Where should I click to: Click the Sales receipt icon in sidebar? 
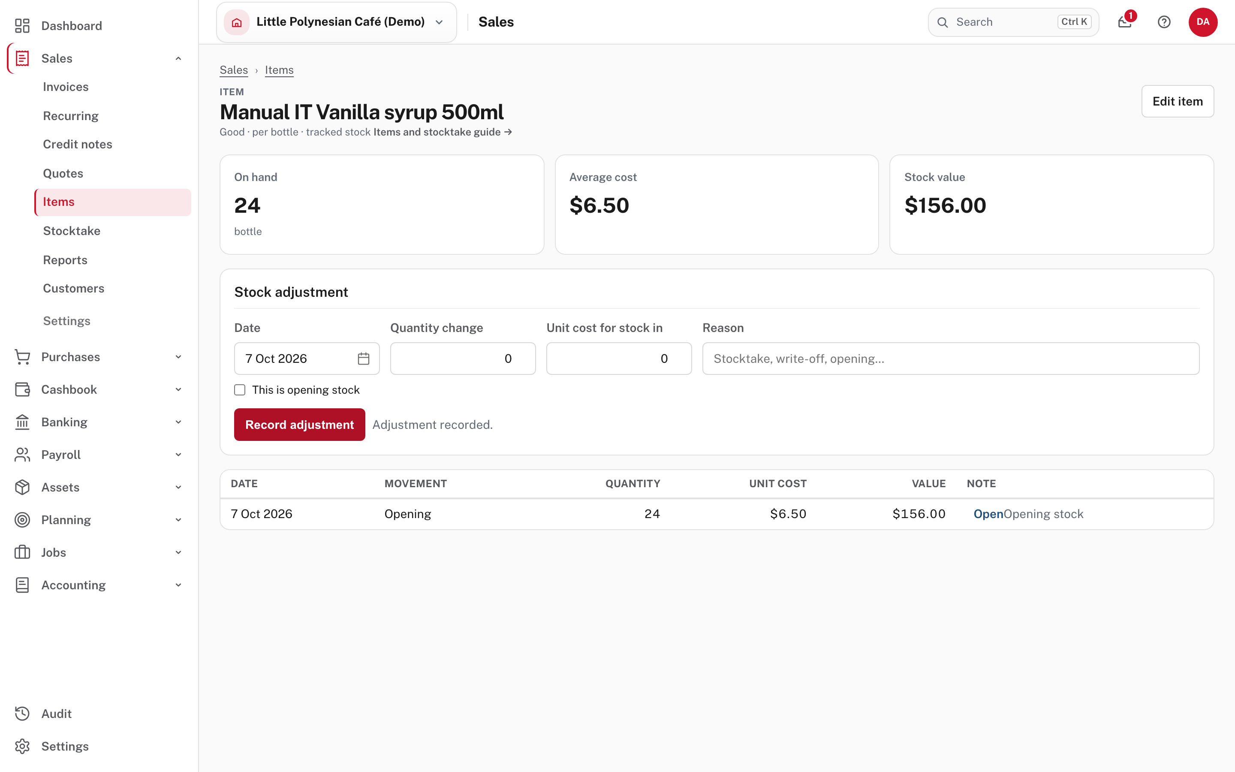(22, 58)
